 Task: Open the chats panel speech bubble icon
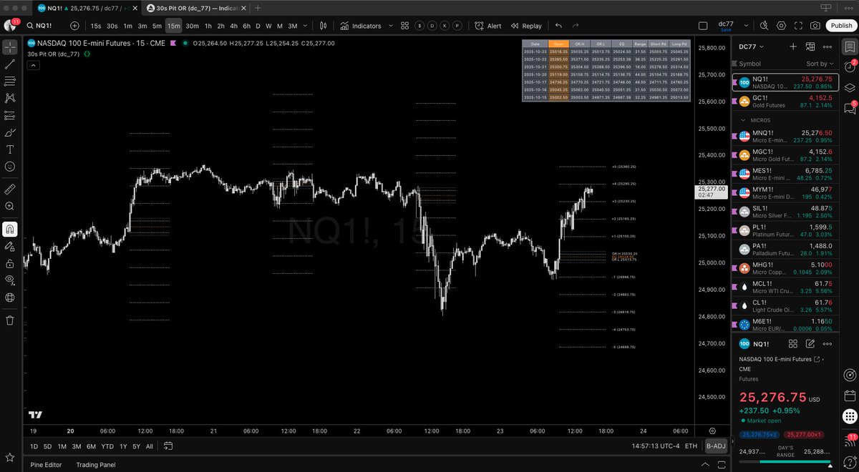[849, 109]
